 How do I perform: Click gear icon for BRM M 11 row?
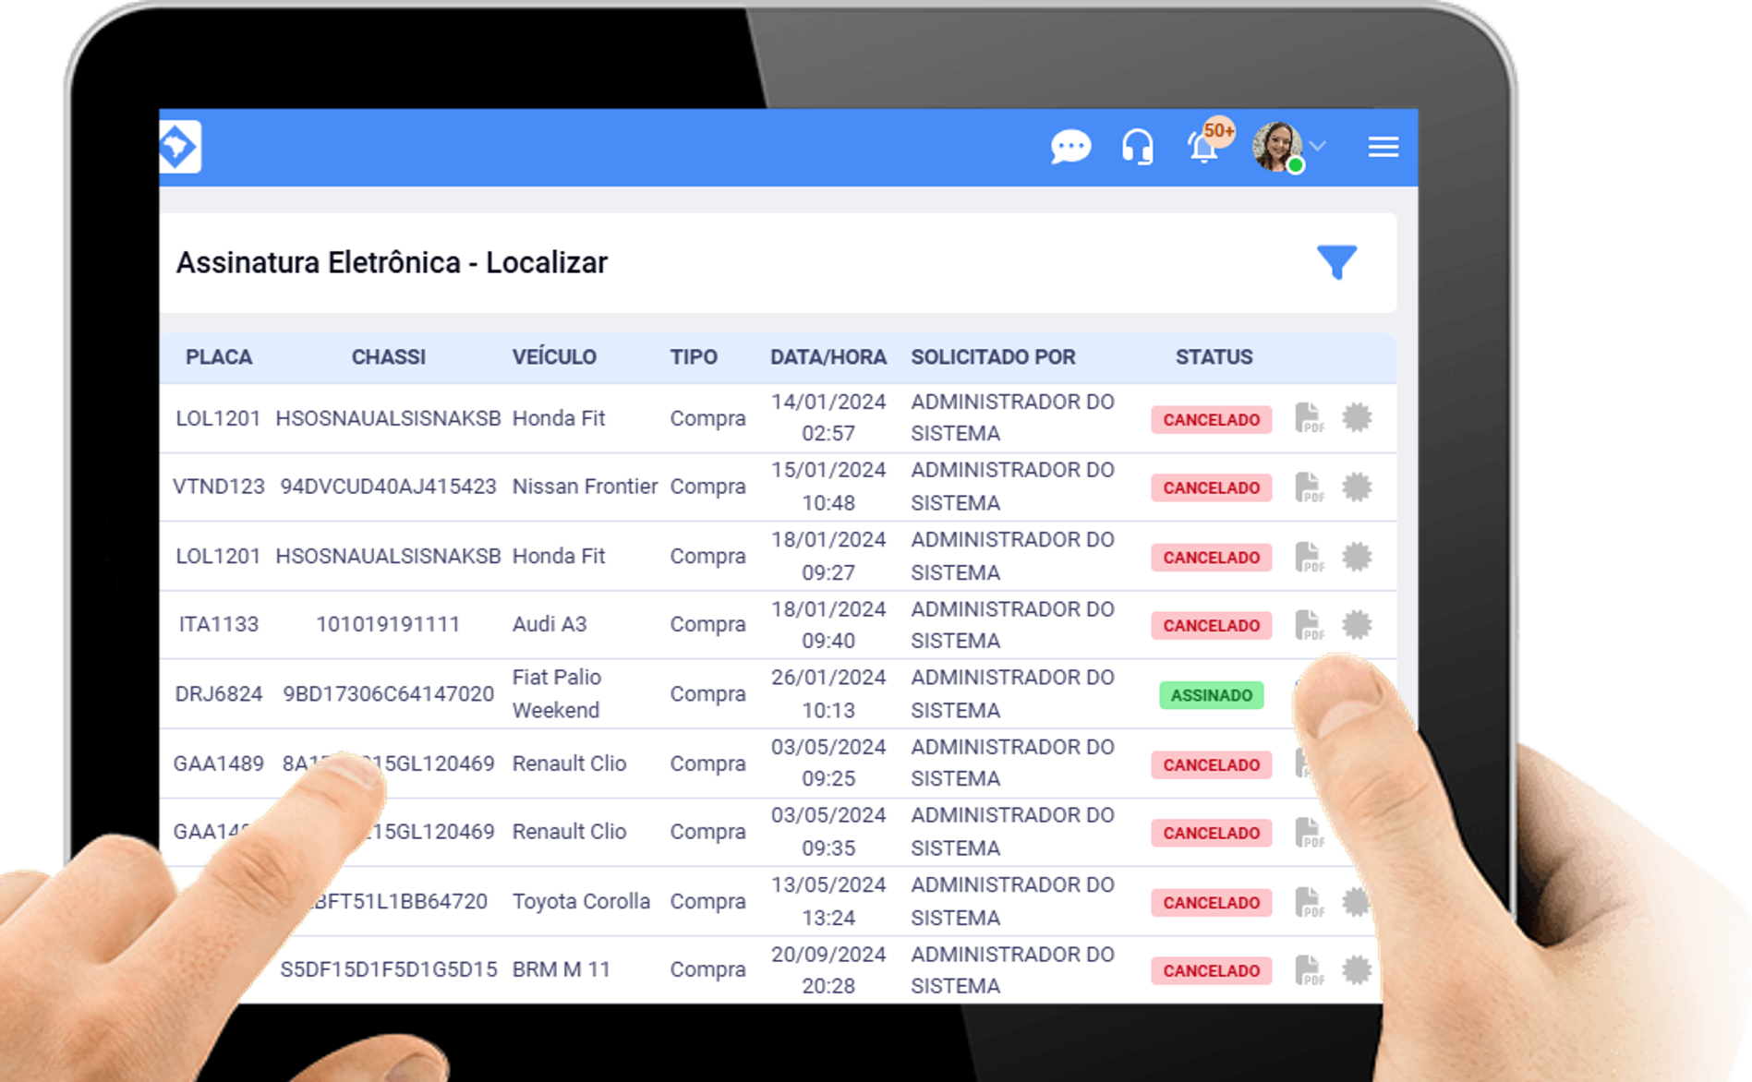tap(1357, 970)
